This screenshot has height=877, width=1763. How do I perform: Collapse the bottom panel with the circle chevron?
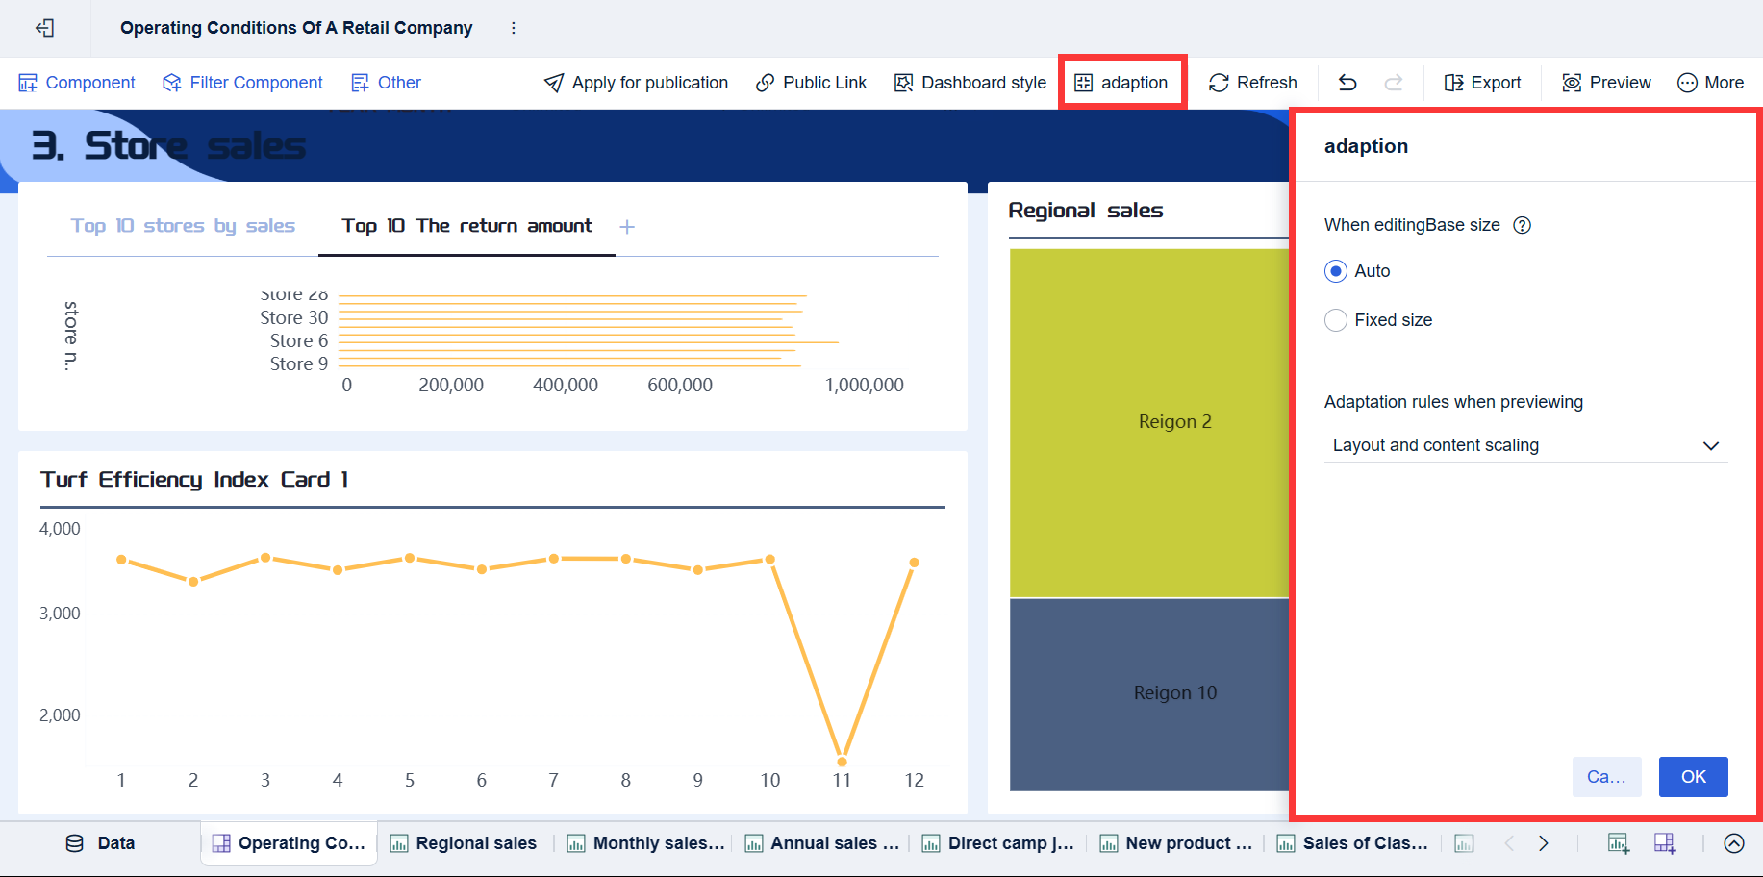tap(1736, 843)
